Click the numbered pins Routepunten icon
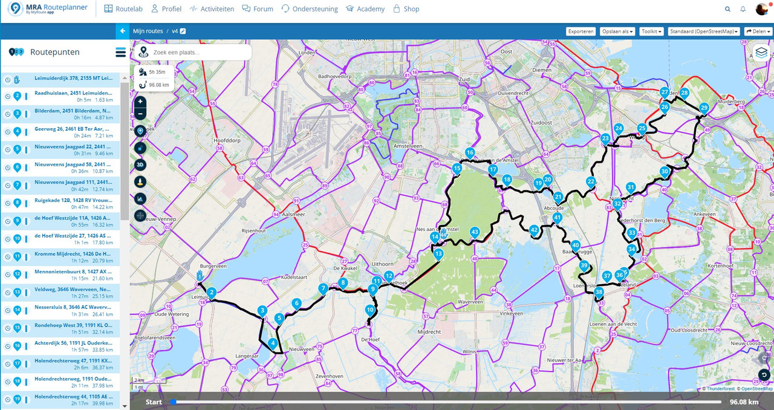 click(x=16, y=52)
